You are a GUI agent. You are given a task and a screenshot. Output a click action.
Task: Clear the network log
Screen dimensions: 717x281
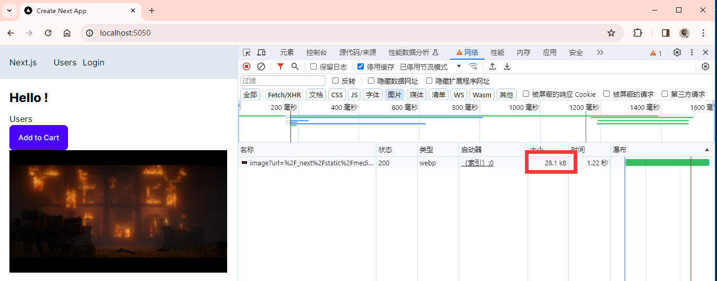coord(261,66)
